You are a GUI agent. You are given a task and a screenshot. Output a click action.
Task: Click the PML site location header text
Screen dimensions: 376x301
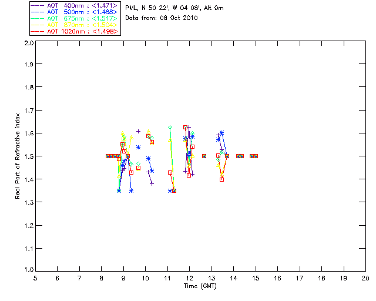(x=174, y=8)
